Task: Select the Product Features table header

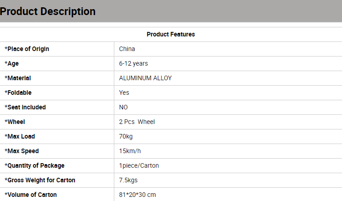Action: [171, 34]
